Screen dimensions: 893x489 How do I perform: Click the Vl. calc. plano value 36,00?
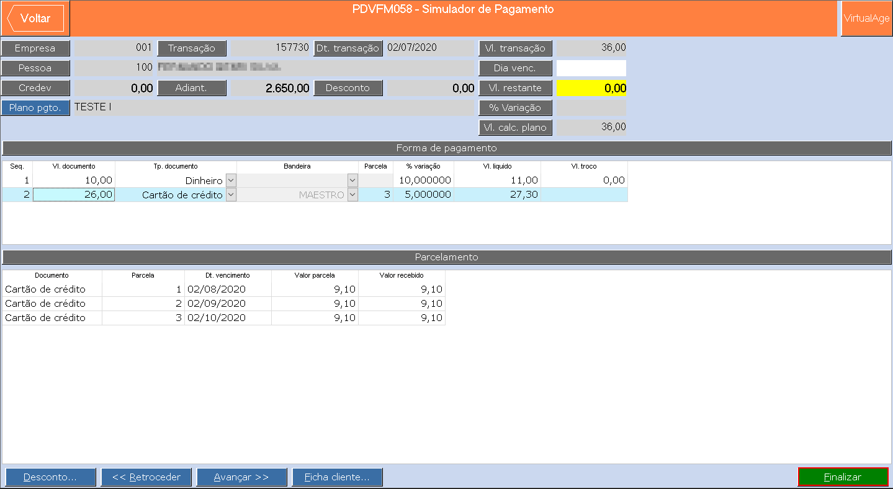[x=591, y=128]
